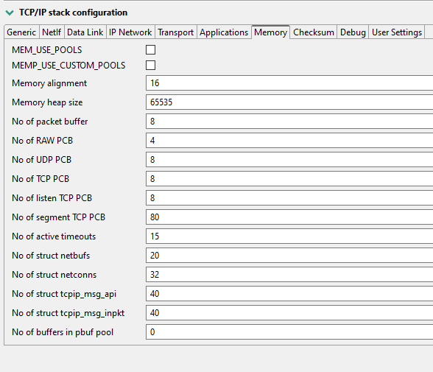Open the NetIf tab
The height and width of the screenshot is (372, 433).
pos(52,32)
